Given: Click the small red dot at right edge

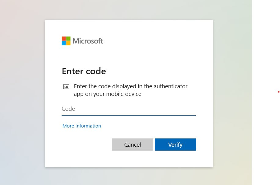Looking at the screenshot, I should [x=278, y=92].
